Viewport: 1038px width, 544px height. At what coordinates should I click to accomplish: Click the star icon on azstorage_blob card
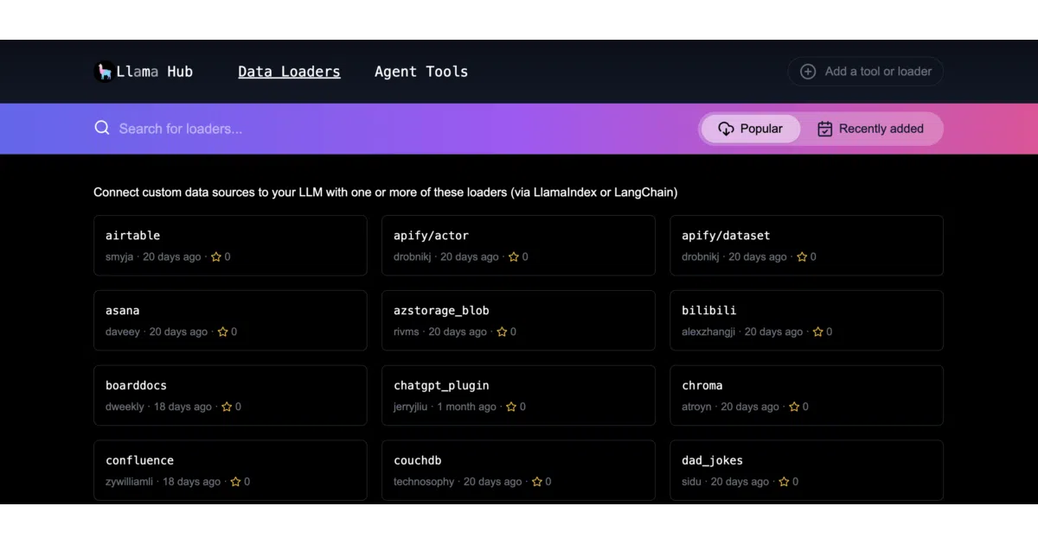(502, 332)
